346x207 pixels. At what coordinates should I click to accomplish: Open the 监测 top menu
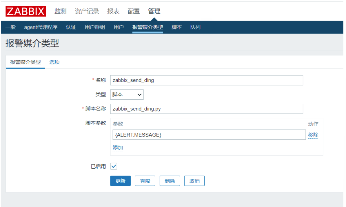(61, 11)
